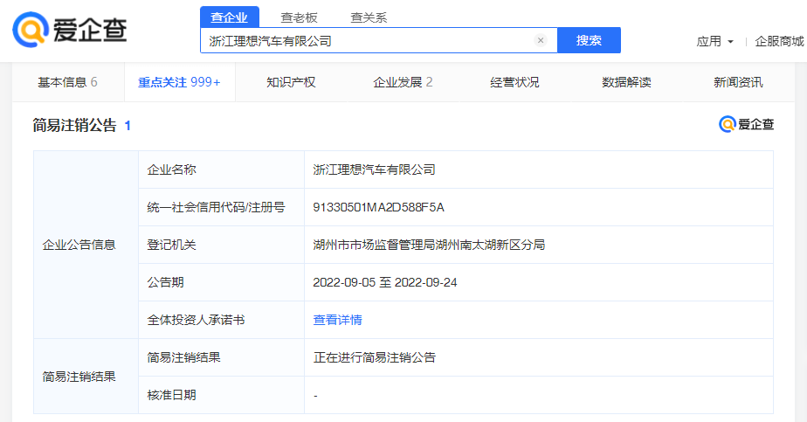
Task: Open the 企服商城 link
Action: pyautogui.click(x=779, y=41)
